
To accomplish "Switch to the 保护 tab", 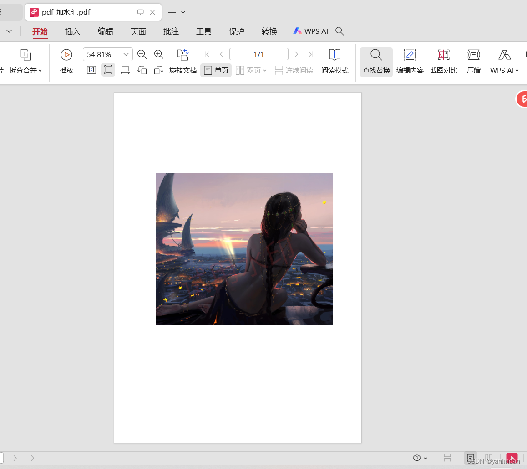I will pos(237,31).
